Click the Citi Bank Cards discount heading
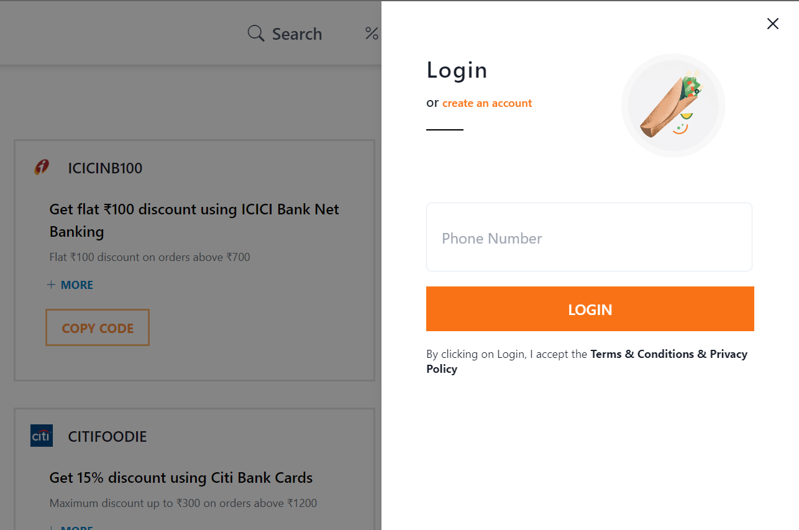This screenshot has width=799, height=530. tap(181, 478)
